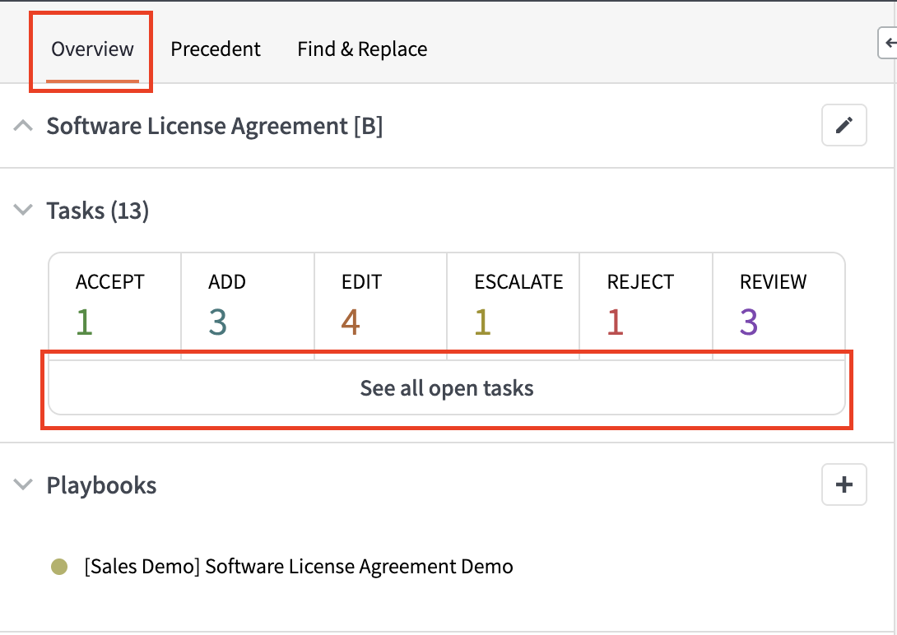The width and height of the screenshot is (897, 635).
Task: Open the Overview tab
Action: [x=92, y=49]
